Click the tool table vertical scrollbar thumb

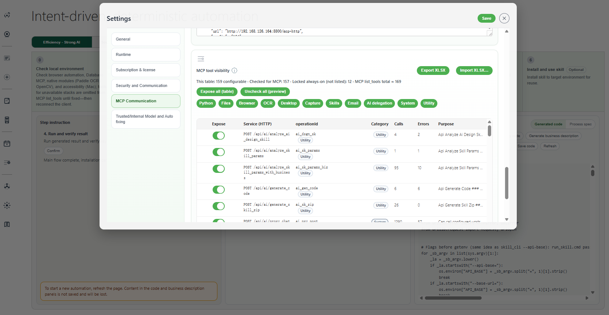point(489,131)
